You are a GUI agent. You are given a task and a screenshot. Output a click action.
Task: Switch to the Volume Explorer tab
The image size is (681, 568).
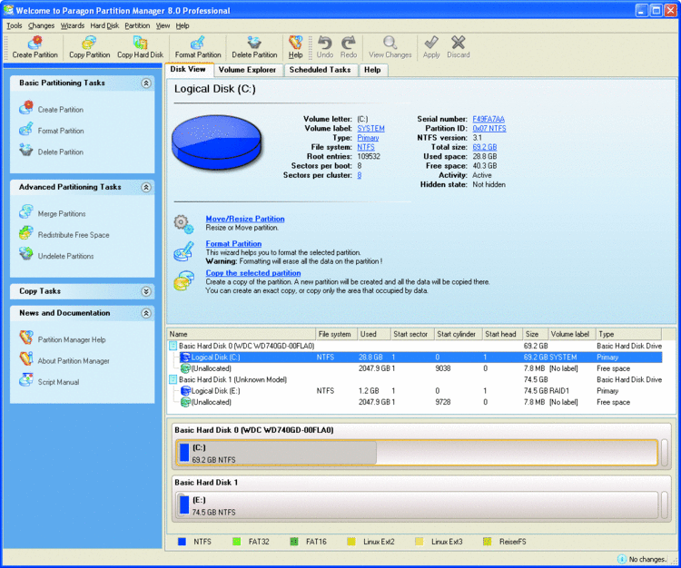point(247,70)
